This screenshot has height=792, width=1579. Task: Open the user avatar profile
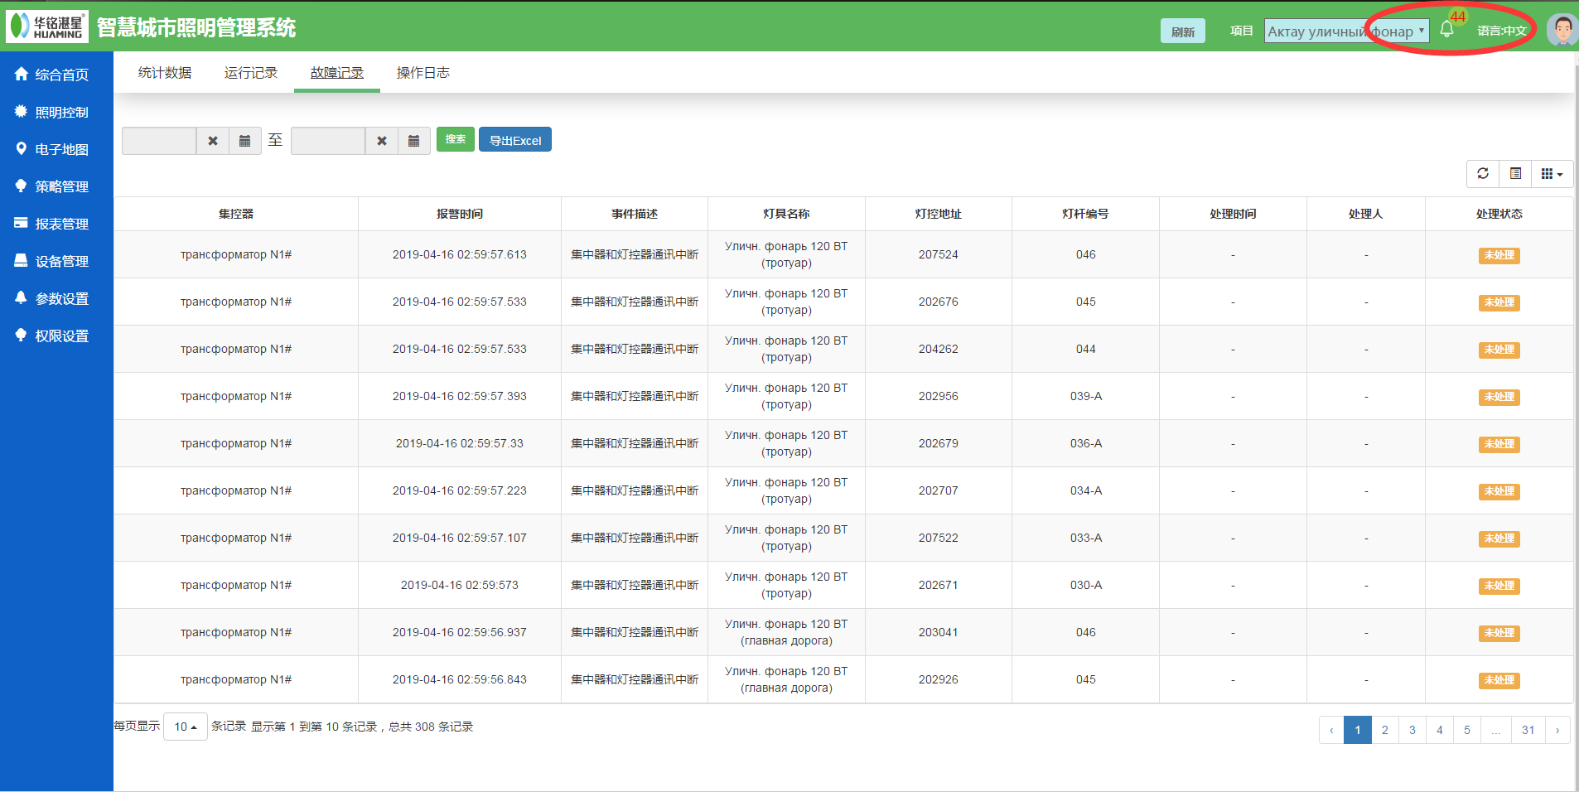tap(1562, 30)
